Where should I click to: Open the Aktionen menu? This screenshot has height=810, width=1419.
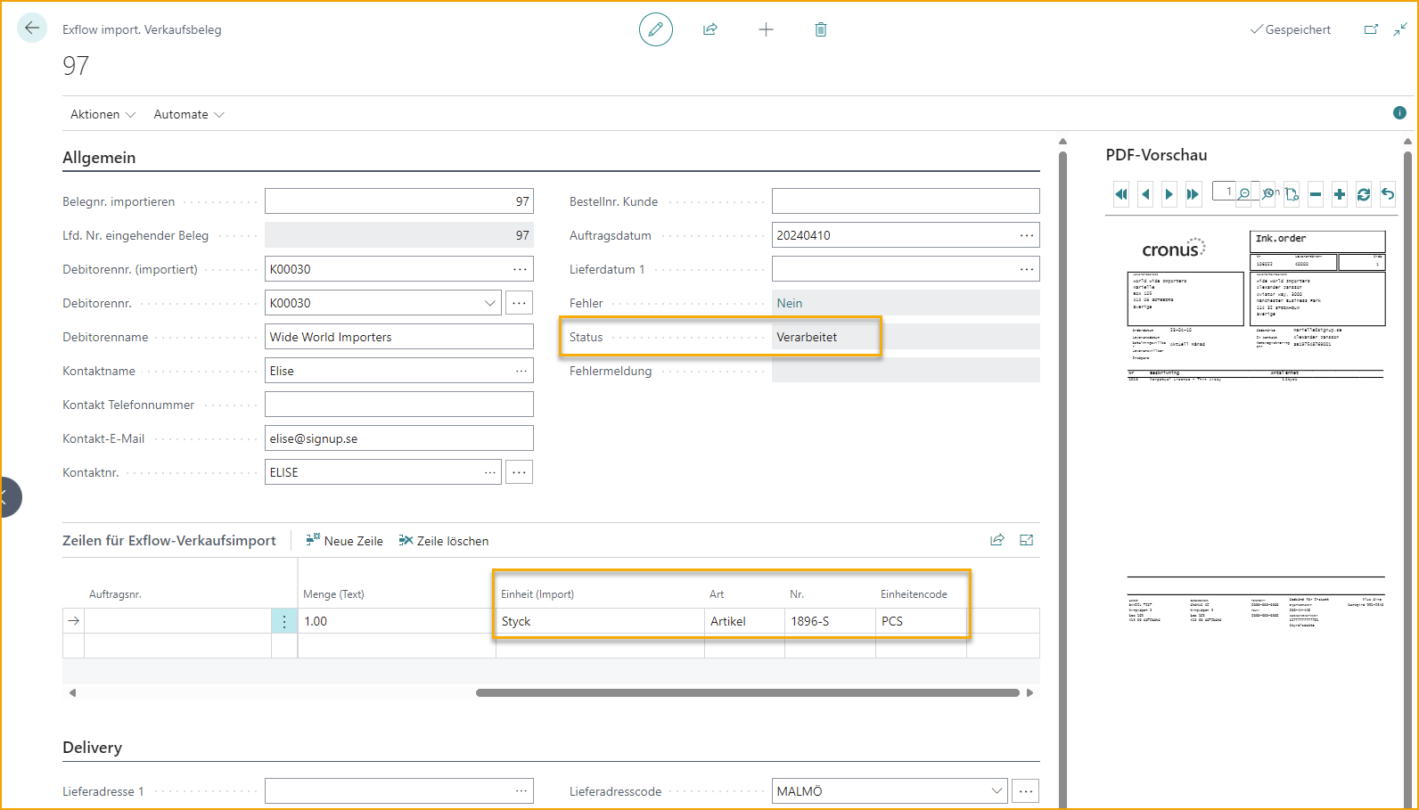point(103,114)
